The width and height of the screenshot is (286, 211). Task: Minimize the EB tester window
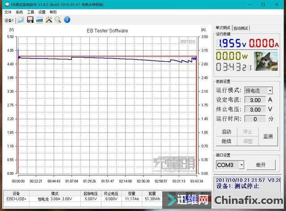click(250, 4)
